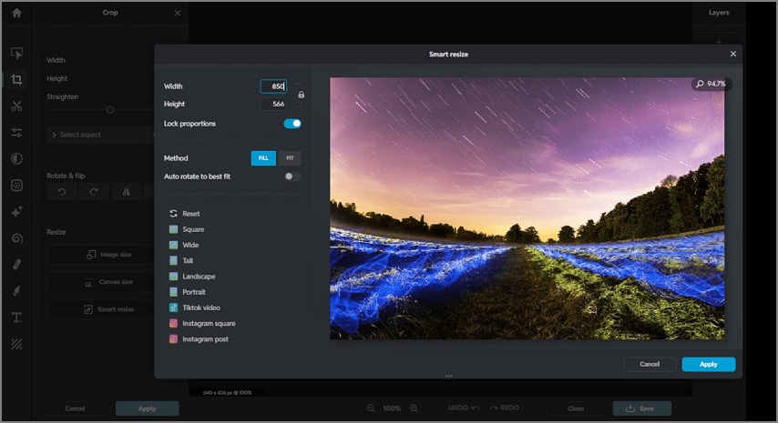Open Smart resize in Crop panel
The image size is (778, 423).
pos(101,309)
